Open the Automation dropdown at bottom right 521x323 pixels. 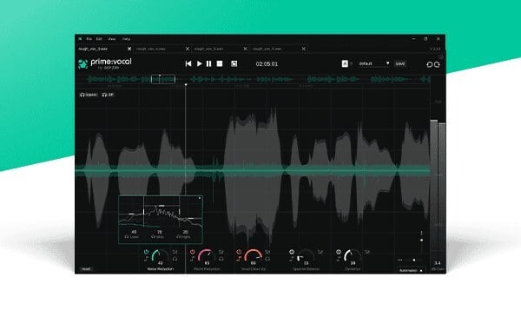pyautogui.click(x=411, y=271)
